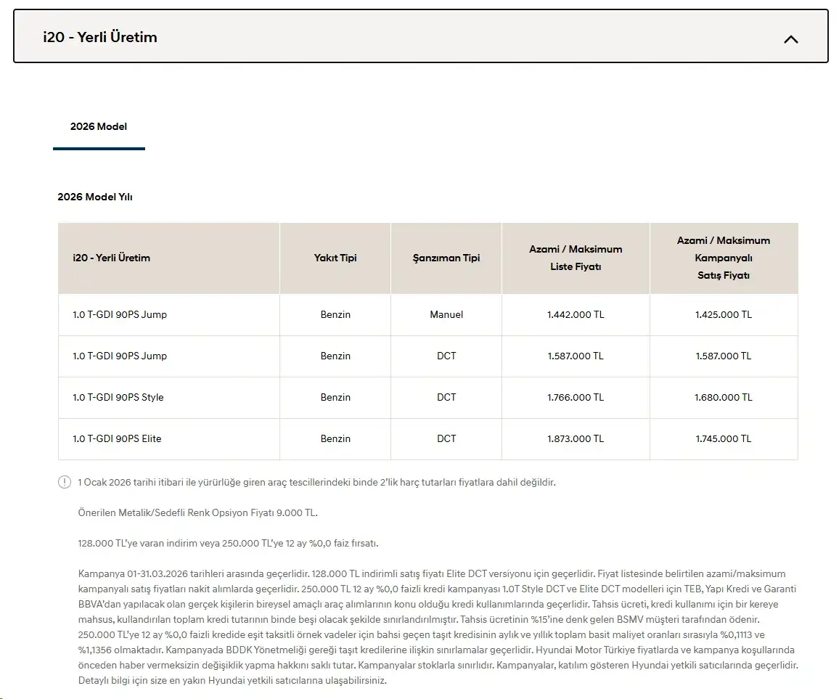Image resolution: width=839 pixels, height=699 pixels.
Task: Click the Kampanyalı Satış Fiyatı column header
Action: [x=724, y=258]
